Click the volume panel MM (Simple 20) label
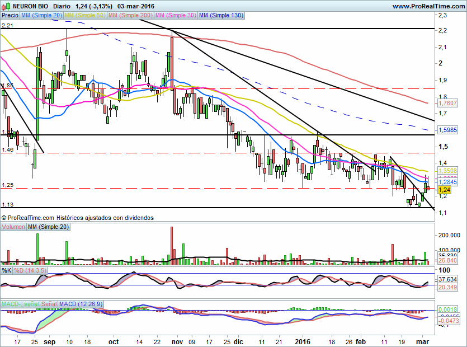The image size is (467, 347). click(x=49, y=227)
